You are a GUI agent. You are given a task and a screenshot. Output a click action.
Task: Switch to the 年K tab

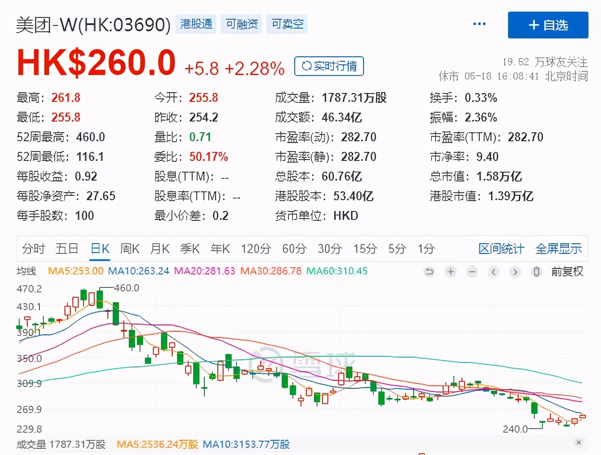[220, 249]
